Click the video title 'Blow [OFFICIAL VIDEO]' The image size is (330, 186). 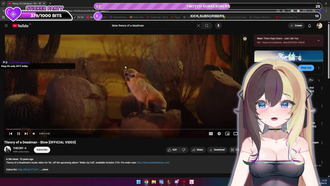[40, 142]
